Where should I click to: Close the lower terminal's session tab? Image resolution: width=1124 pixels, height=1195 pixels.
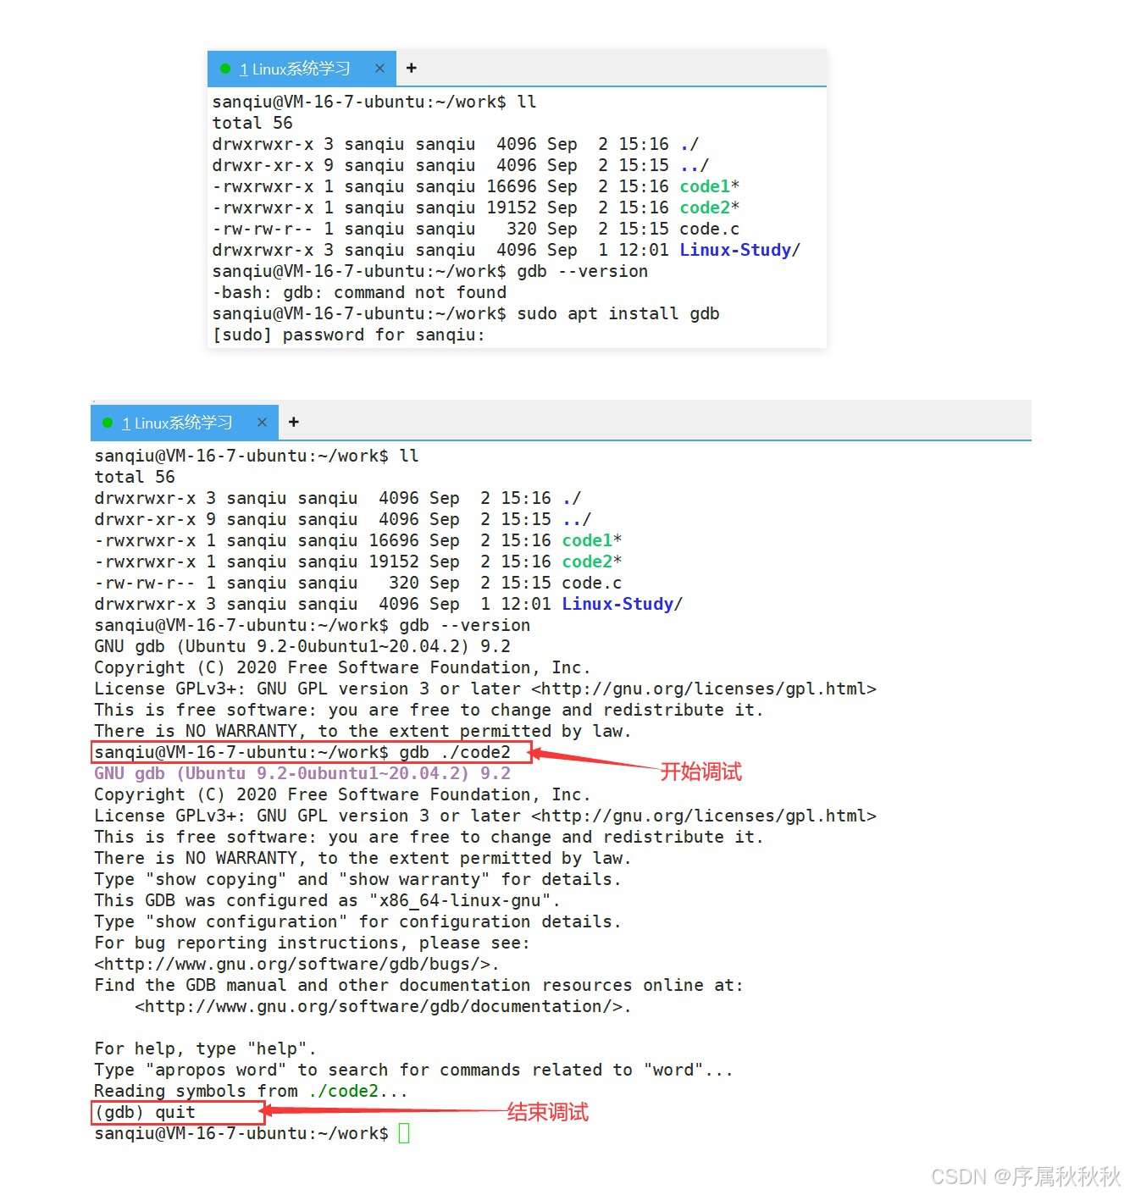(x=262, y=422)
